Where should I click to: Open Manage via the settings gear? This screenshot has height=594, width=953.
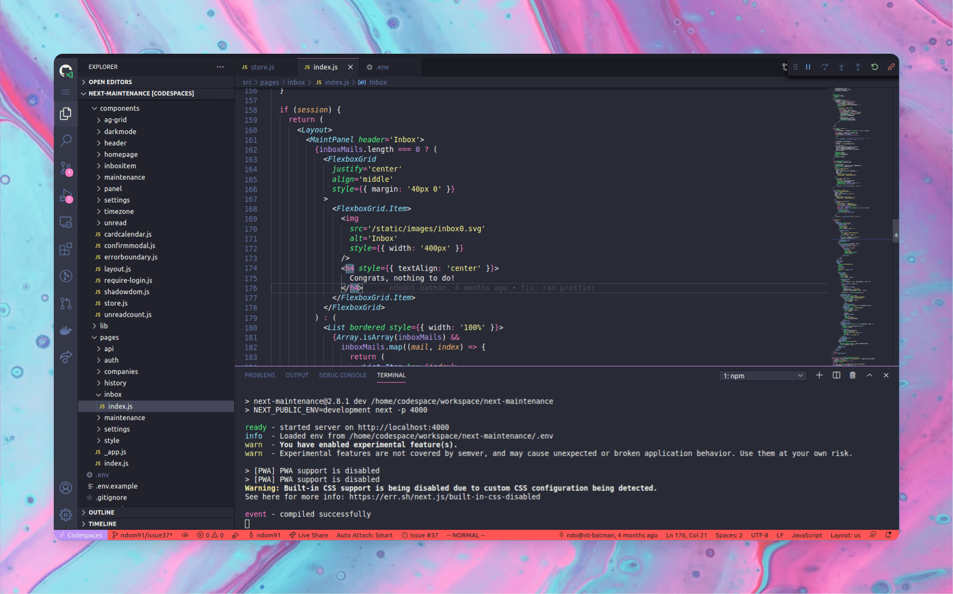pyautogui.click(x=66, y=515)
